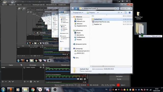Sort by the Имя column header
This screenshot has width=163, height=92.
pyautogui.click(x=93, y=16)
